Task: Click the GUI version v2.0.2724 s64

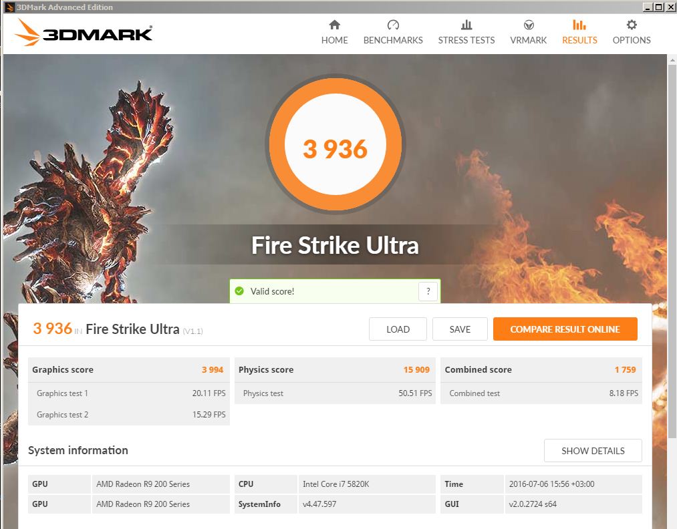Action: click(x=533, y=504)
